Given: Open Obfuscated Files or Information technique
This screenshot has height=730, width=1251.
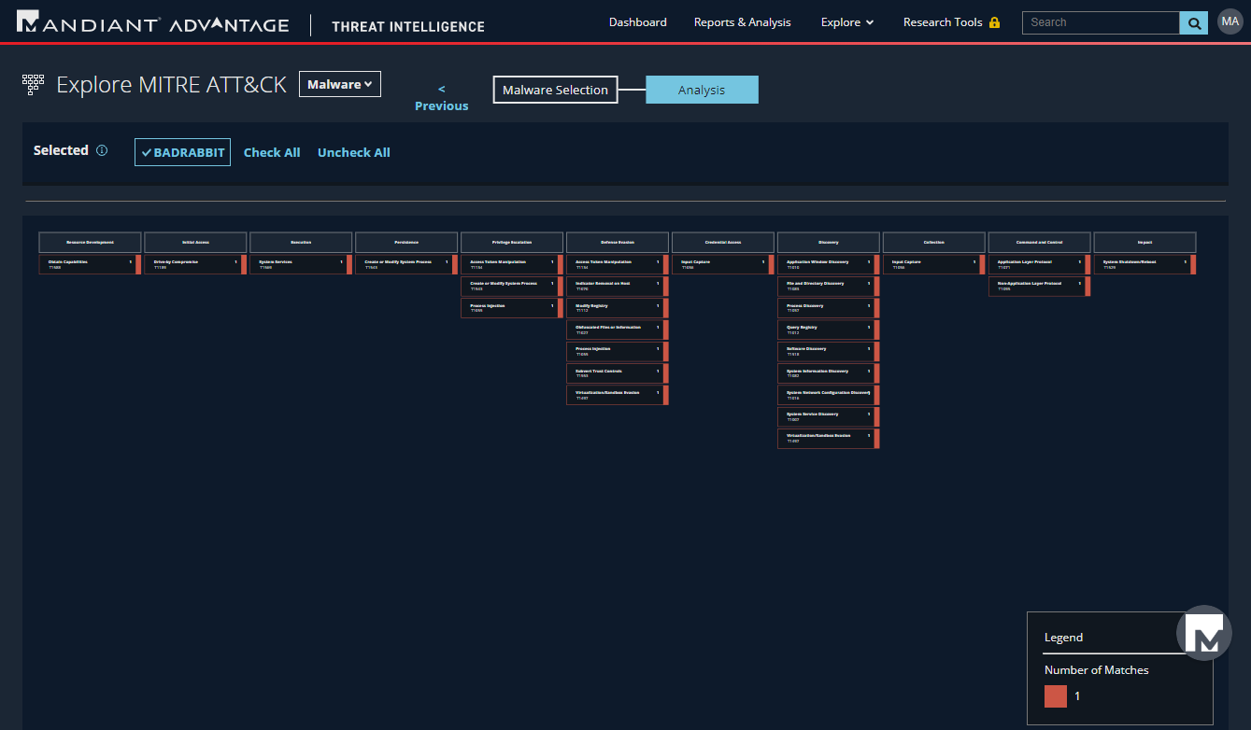Looking at the screenshot, I should pos(618,330).
